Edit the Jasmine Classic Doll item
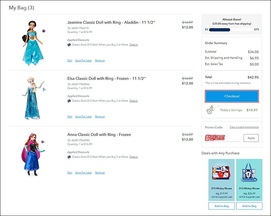This screenshot has height=216, width=271. [70, 60]
